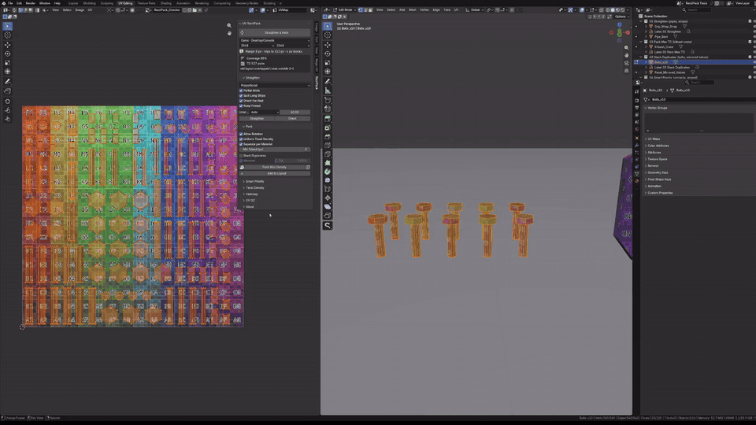The width and height of the screenshot is (756, 425).
Task: Select the UV editor Rip Region tool
Action: tap(7, 91)
